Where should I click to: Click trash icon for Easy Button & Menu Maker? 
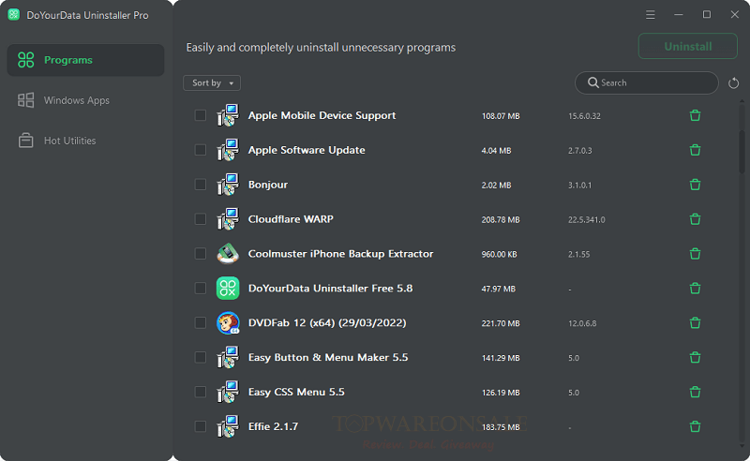point(695,357)
